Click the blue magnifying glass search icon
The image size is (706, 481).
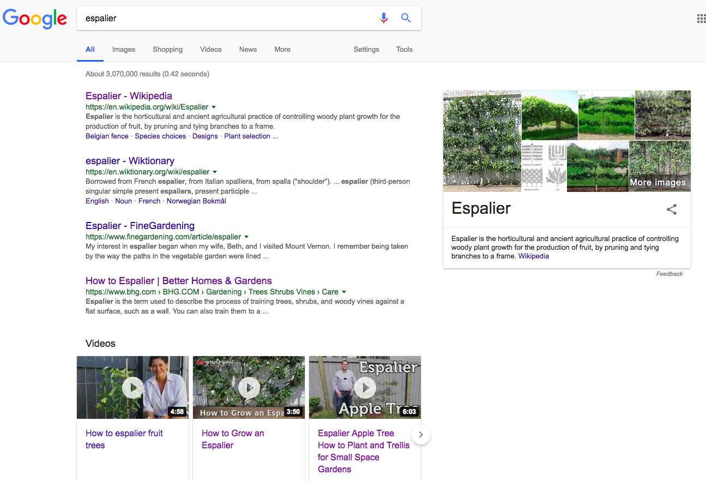point(406,18)
